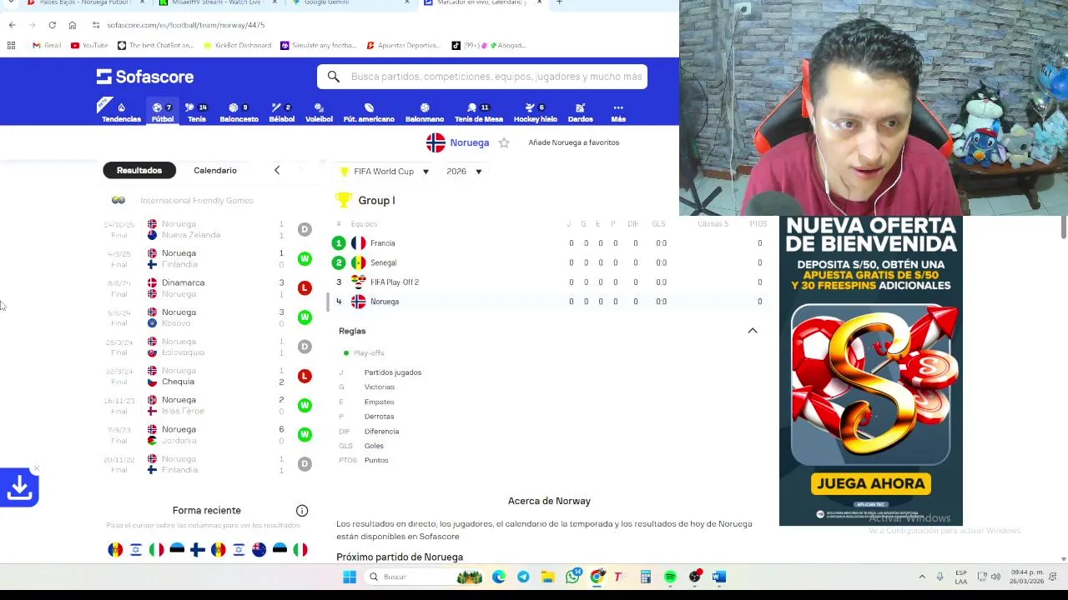
Task: Open the Voleibol sport section
Action: click(x=319, y=112)
